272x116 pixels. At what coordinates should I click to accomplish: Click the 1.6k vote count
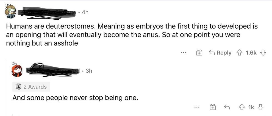(x=251, y=53)
